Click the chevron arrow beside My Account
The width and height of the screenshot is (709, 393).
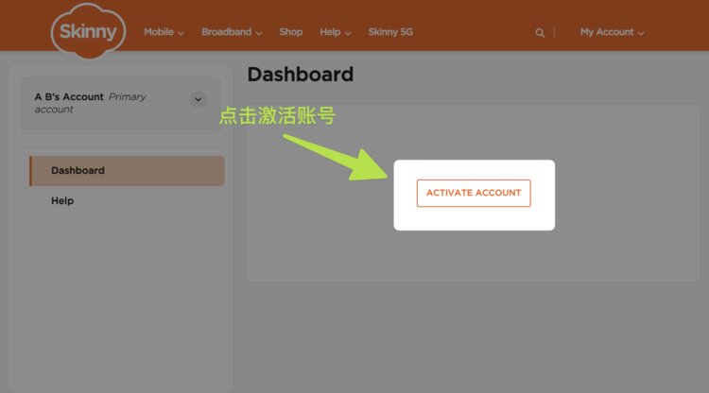click(641, 33)
